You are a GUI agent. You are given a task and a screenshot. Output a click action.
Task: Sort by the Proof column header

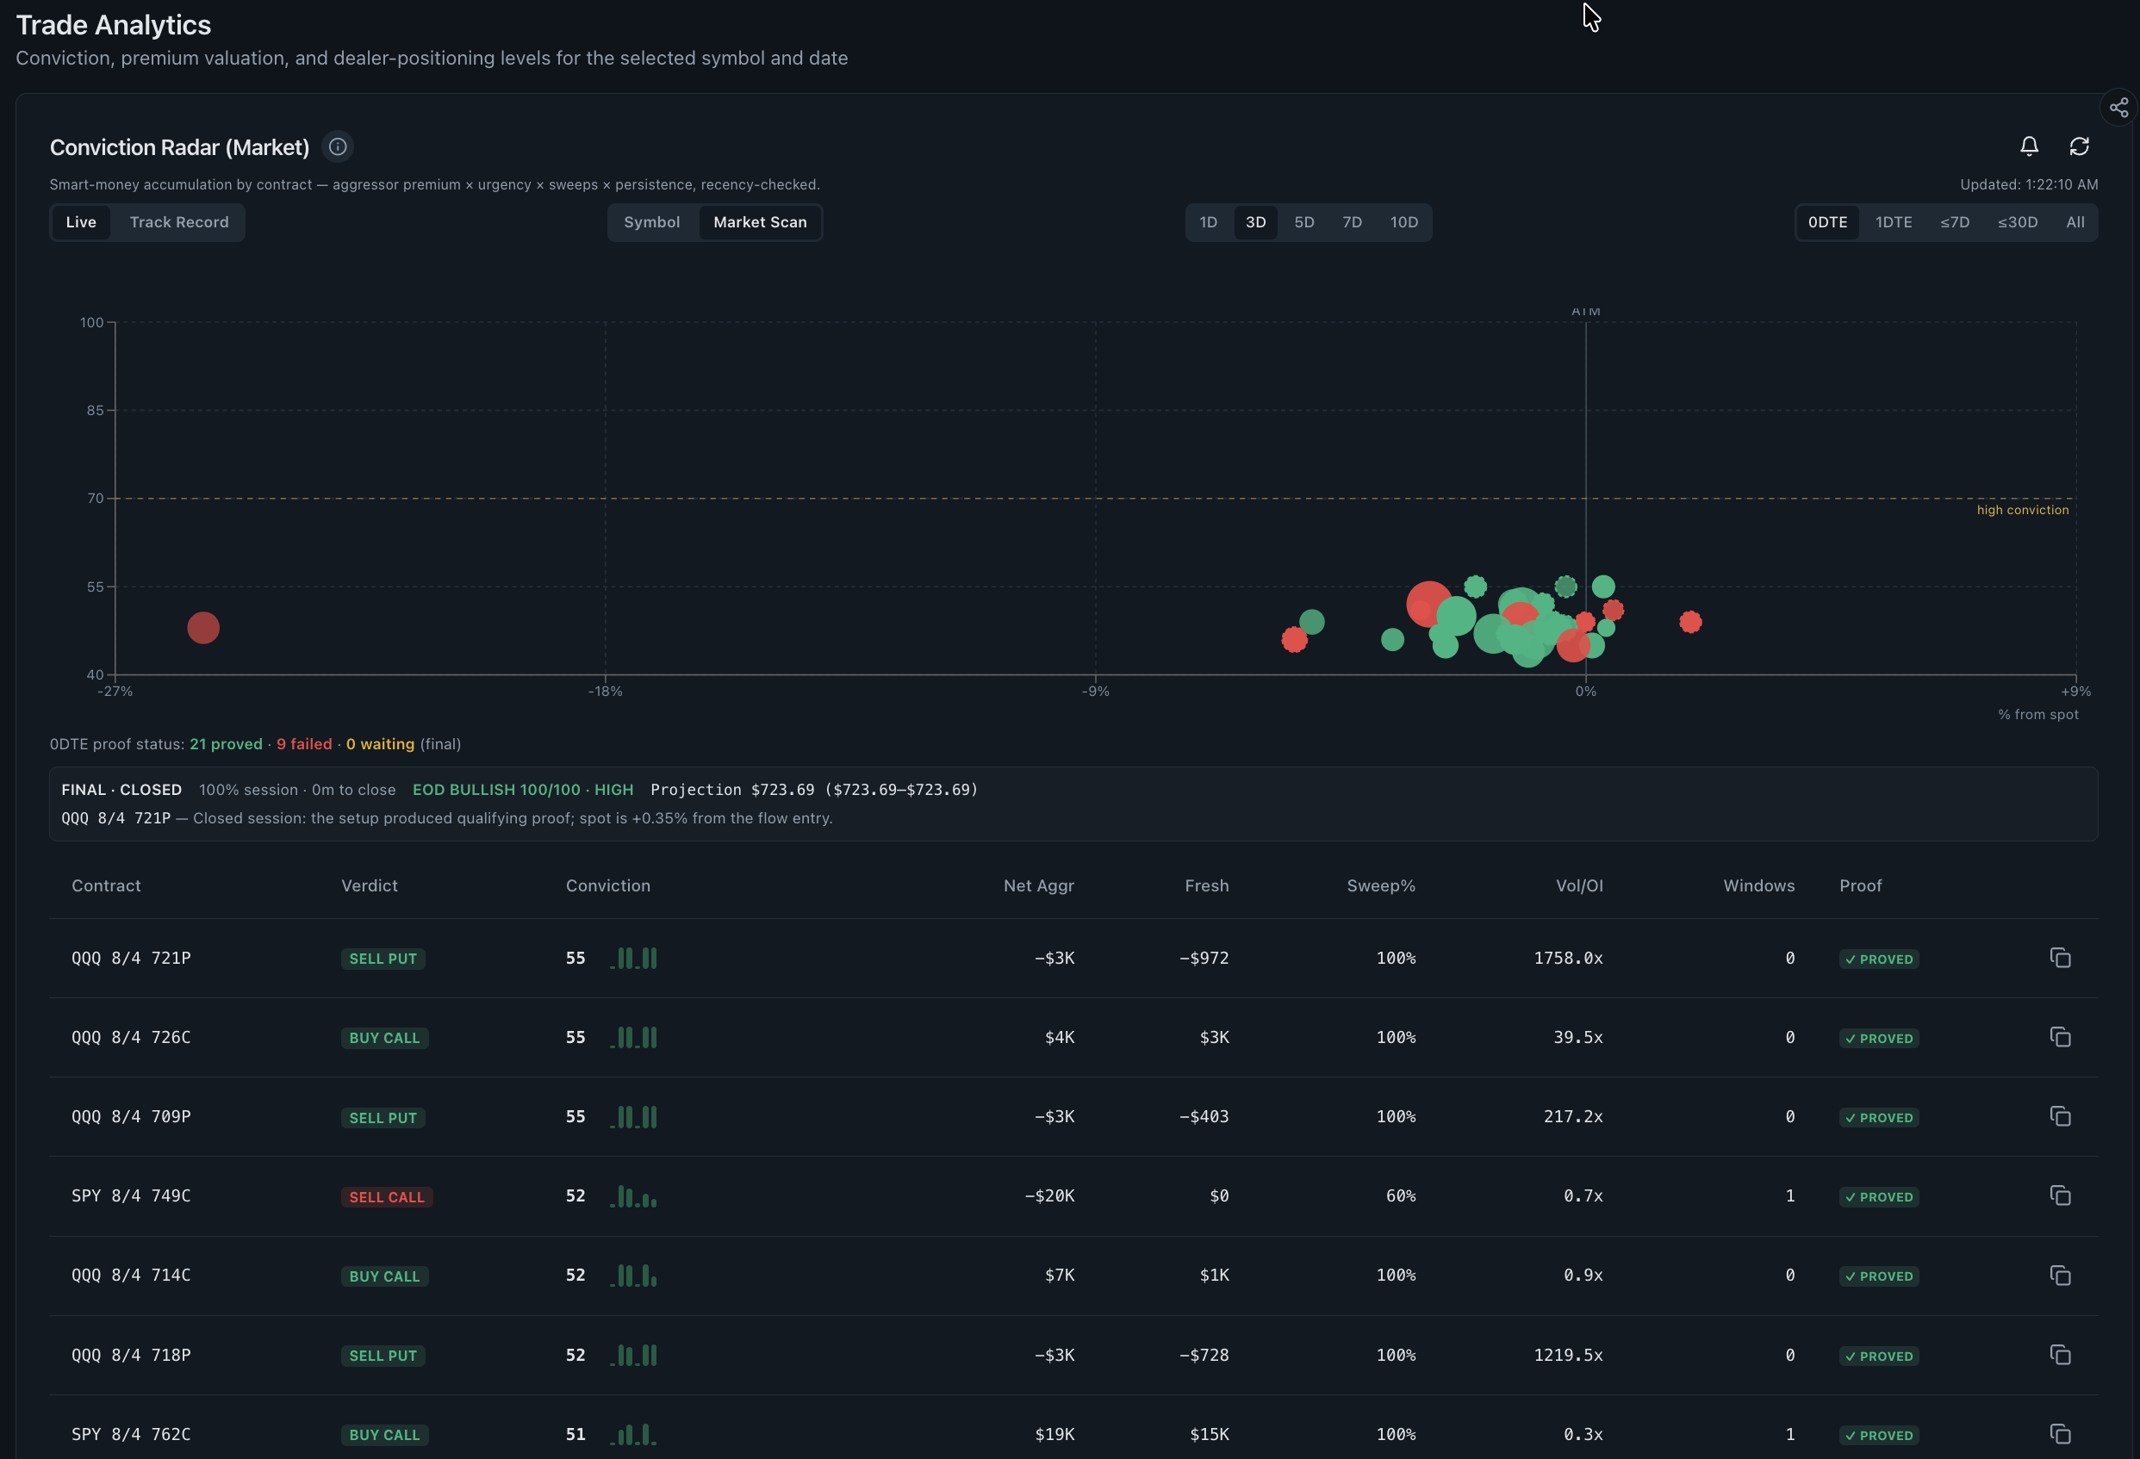pos(1860,885)
